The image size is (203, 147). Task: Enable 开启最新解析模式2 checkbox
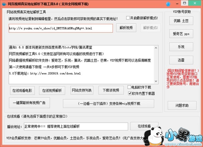coord(128,18)
